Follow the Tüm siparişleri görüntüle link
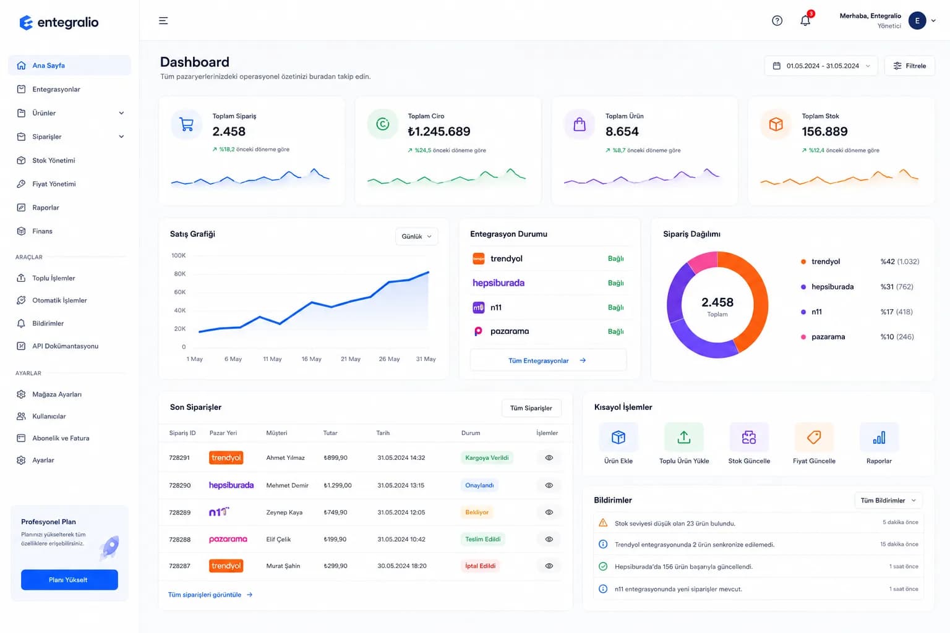 coord(210,595)
